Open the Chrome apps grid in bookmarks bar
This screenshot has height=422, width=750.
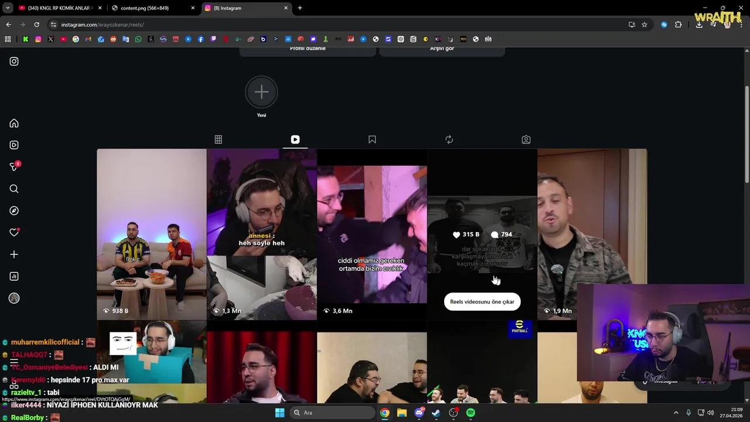point(8,39)
